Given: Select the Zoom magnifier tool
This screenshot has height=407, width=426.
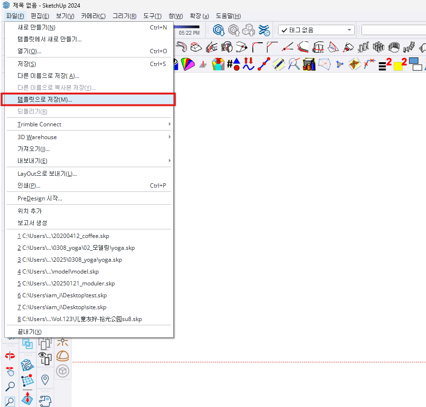Looking at the screenshot, I should point(10,386).
